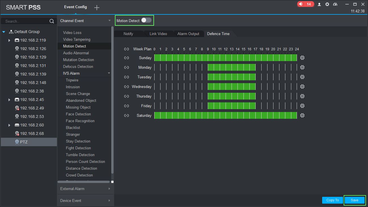This screenshot has width=368, height=207.
Task: Open the alarm notification speaker badge
Action: click(x=305, y=4)
